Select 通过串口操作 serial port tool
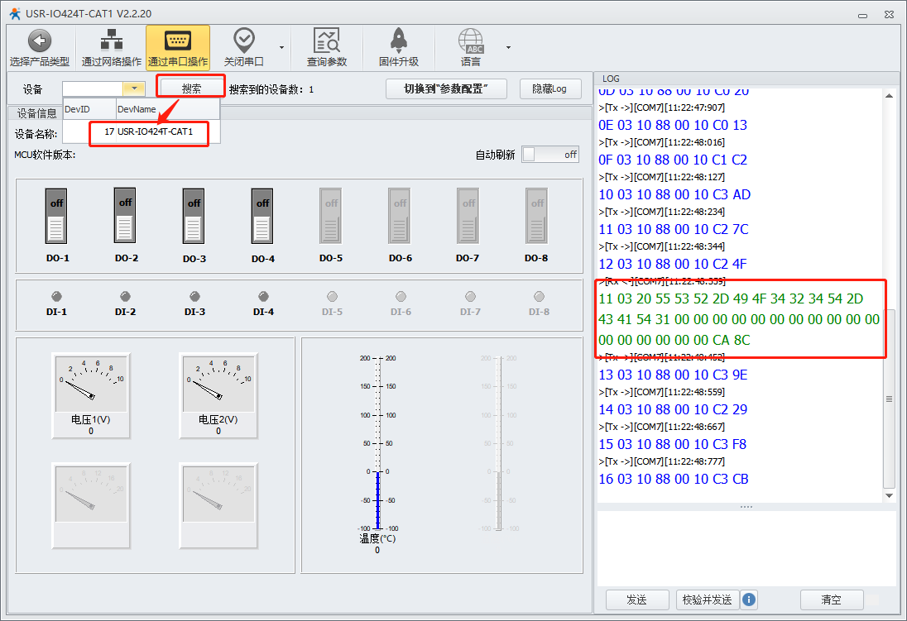The image size is (907, 621). pos(178,47)
